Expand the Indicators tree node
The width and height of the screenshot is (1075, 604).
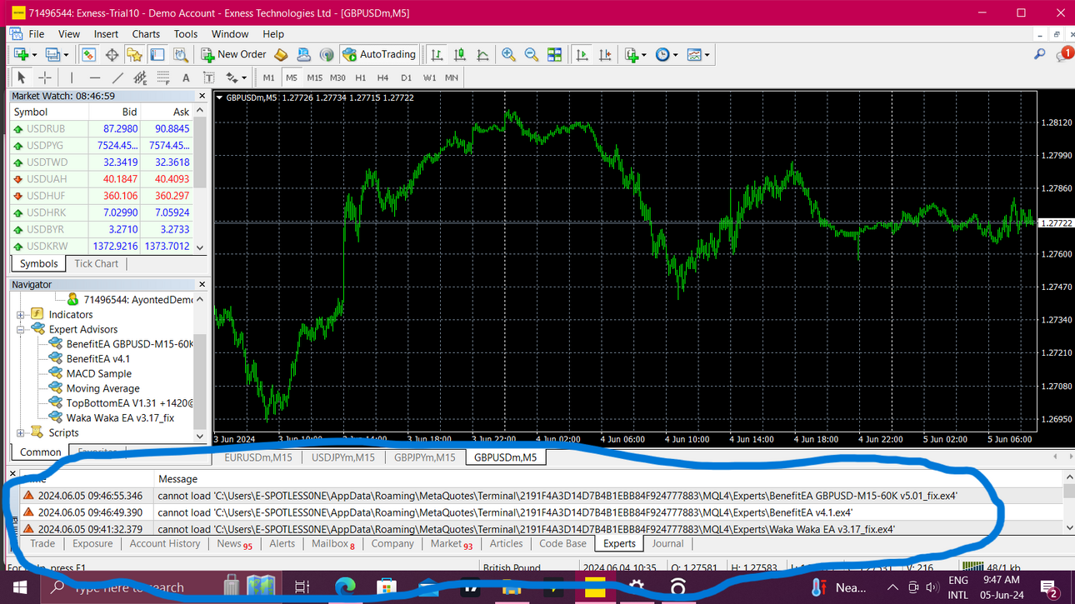21,315
